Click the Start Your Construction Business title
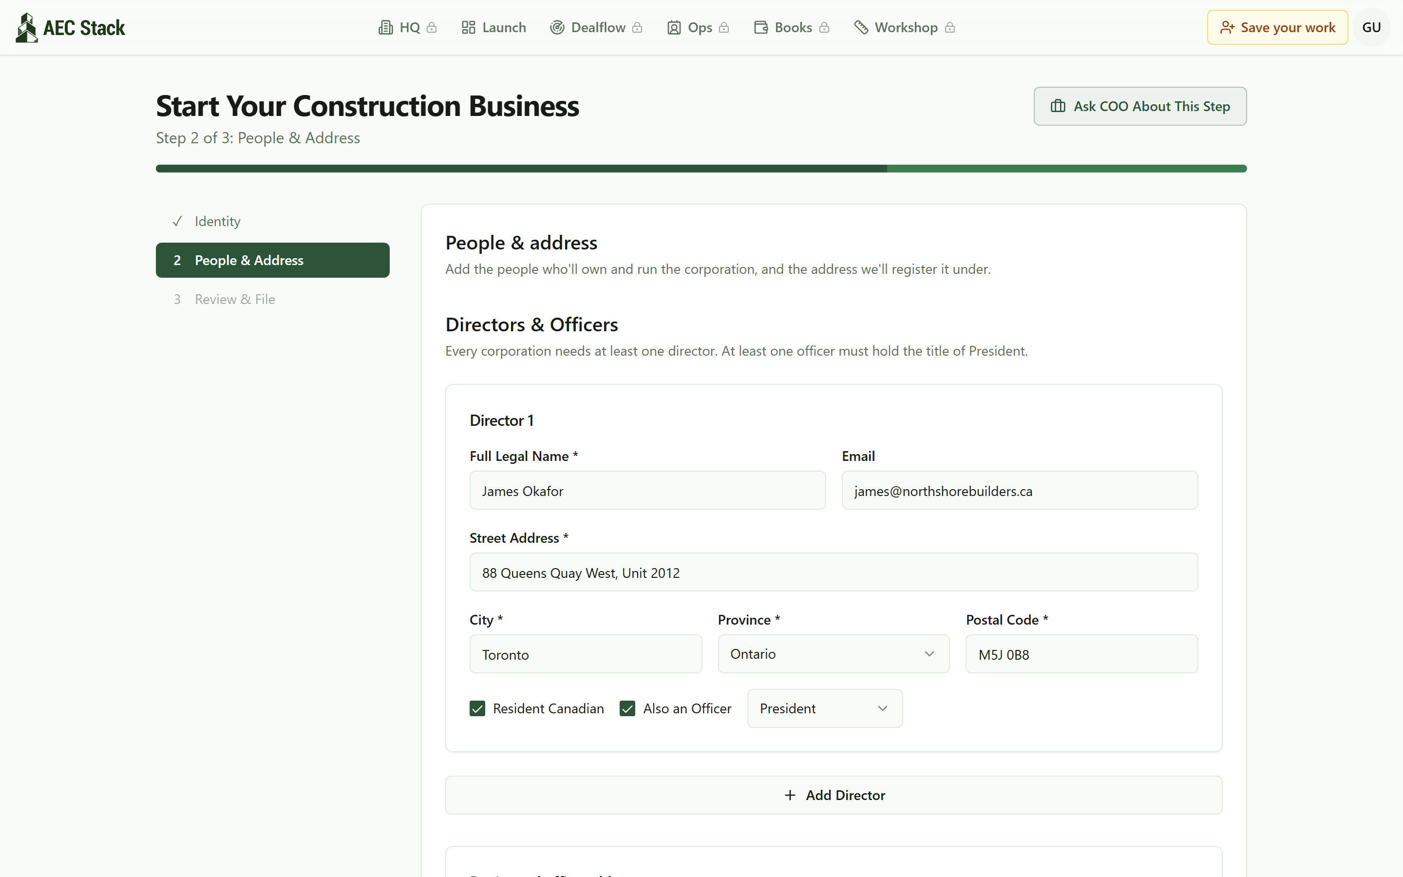Image resolution: width=1403 pixels, height=877 pixels. [x=368, y=106]
